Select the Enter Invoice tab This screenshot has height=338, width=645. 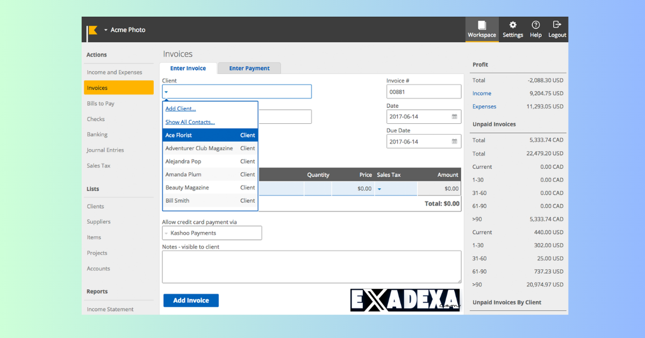point(188,68)
